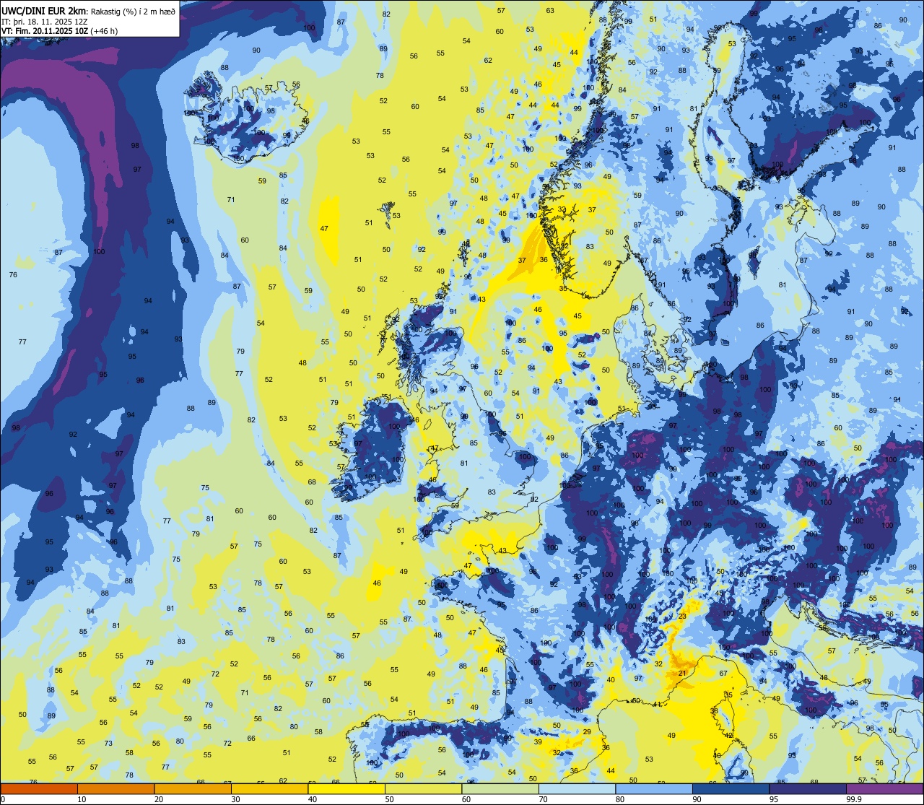Click the legend tick label "30"
Image resolution: width=924 pixels, height=805 pixels.
(x=235, y=799)
